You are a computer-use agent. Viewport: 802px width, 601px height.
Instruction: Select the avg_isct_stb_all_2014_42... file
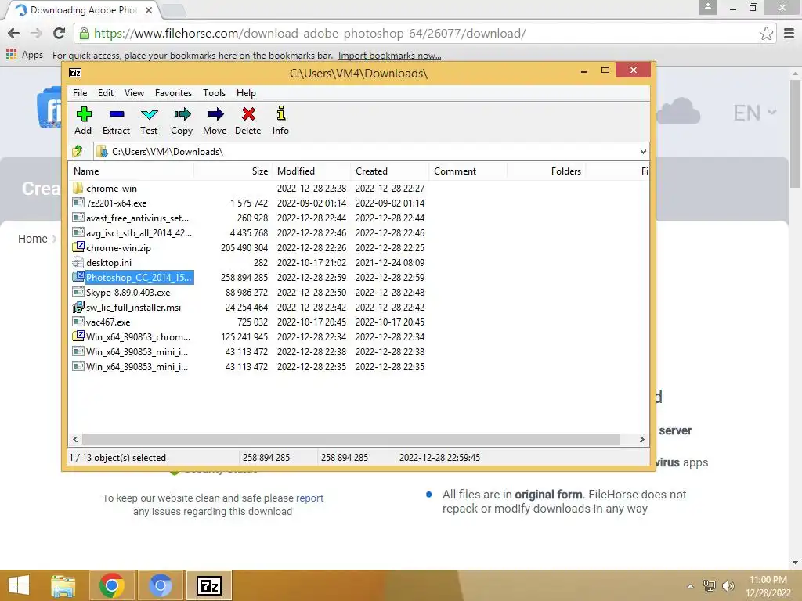click(x=139, y=232)
